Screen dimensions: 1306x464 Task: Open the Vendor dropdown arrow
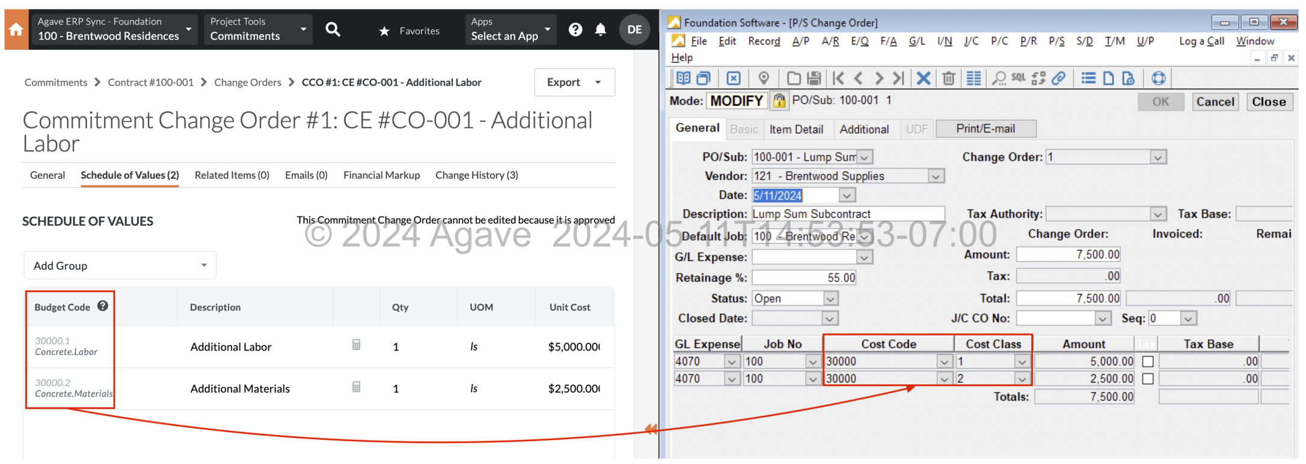[x=936, y=176]
